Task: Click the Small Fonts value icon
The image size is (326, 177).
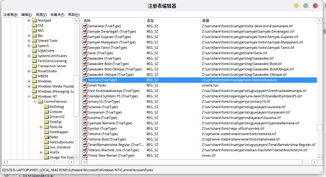Action: click(x=85, y=85)
